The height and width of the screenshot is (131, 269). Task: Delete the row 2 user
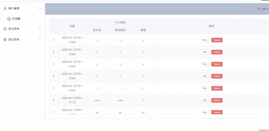point(217,52)
